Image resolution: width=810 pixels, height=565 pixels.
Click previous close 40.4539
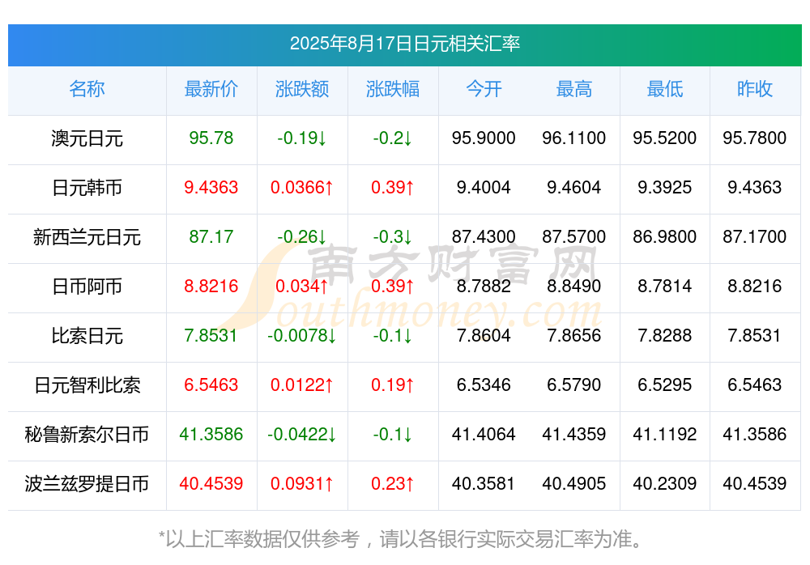[x=755, y=484]
